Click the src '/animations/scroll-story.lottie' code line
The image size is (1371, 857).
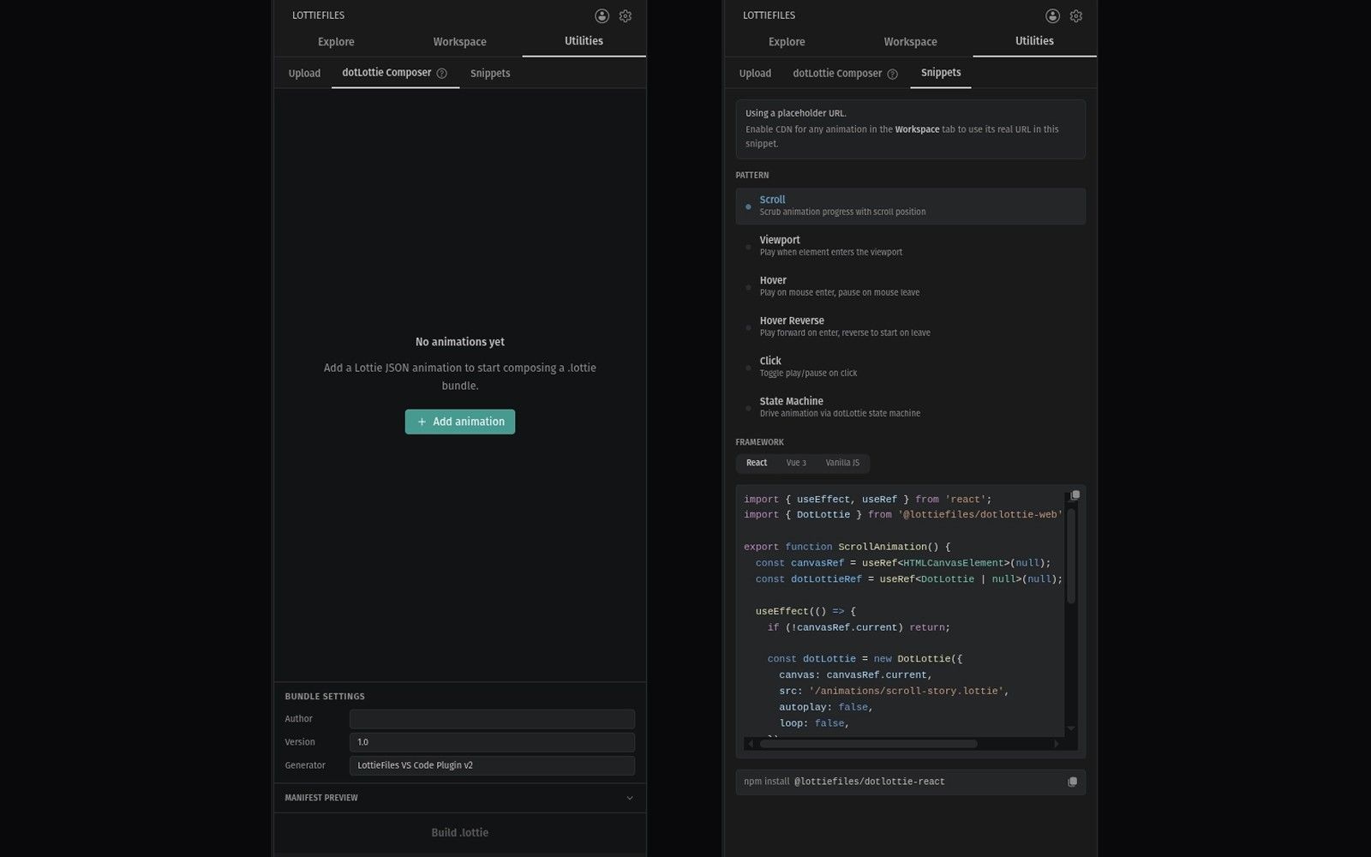(x=894, y=691)
